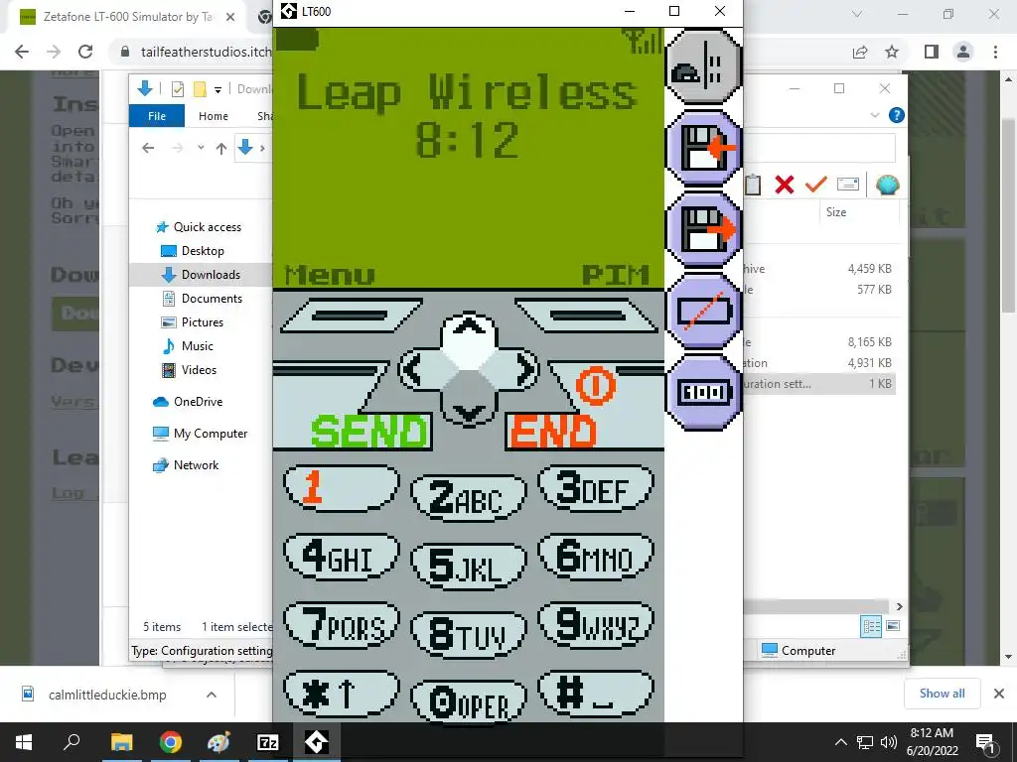The width and height of the screenshot is (1017, 762).
Task: Tap the 9 WXYZ key on the keypad
Action: 596,625
